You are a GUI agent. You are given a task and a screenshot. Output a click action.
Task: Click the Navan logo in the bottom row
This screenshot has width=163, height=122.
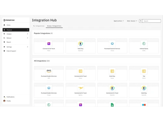pyautogui.click(x=81, y=105)
